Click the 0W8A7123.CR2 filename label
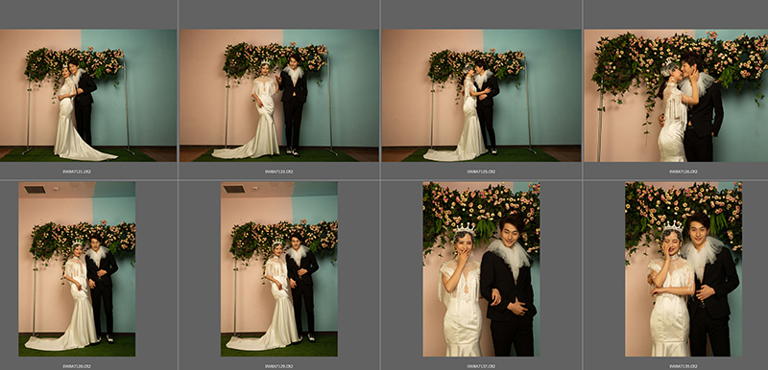 pos(279,172)
